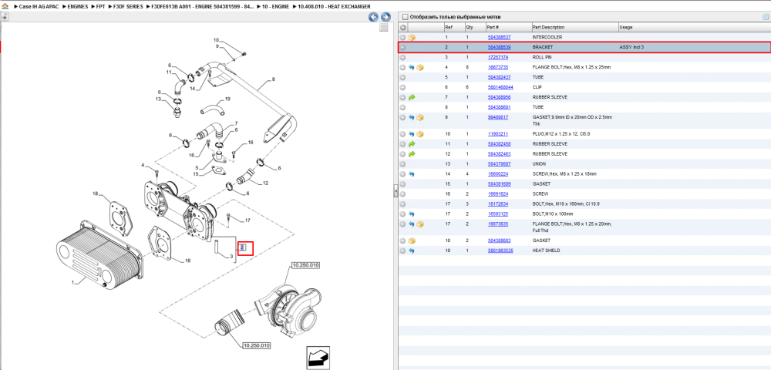Click package icon on ref 10 PLUG row

(x=420, y=134)
